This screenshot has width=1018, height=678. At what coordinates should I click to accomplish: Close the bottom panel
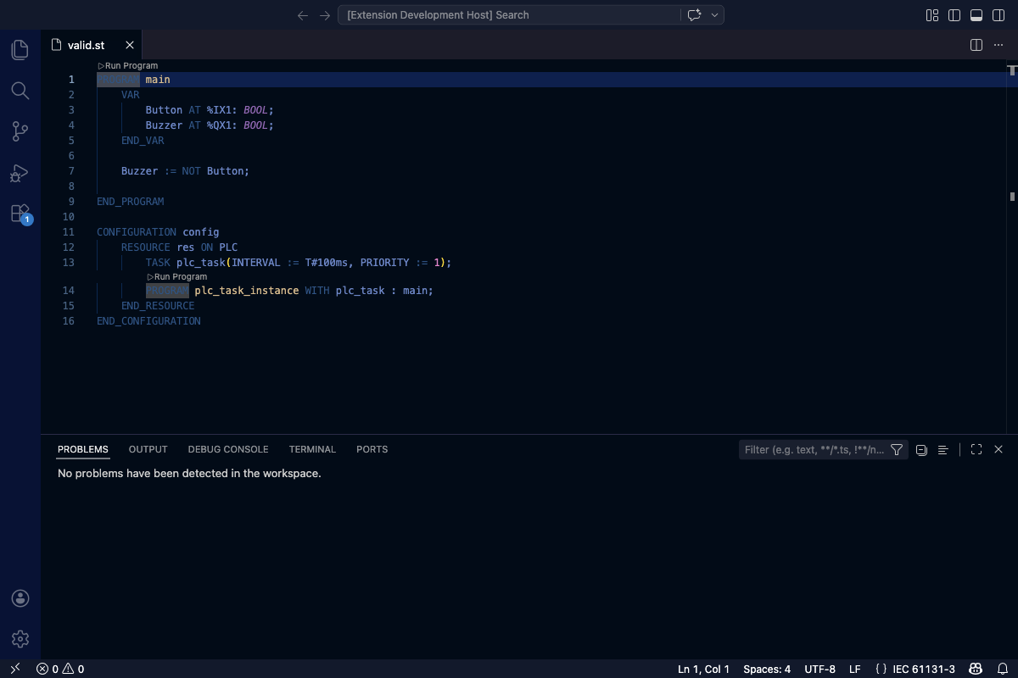coord(998,450)
